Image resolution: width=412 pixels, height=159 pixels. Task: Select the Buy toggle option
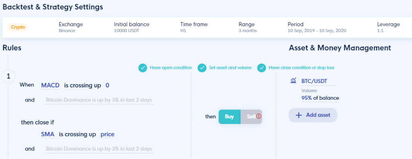pyautogui.click(x=229, y=117)
